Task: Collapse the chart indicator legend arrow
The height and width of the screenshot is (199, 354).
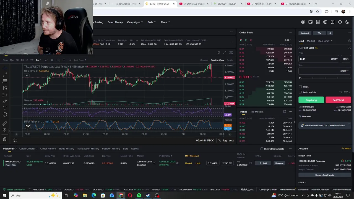Action: [27, 75]
